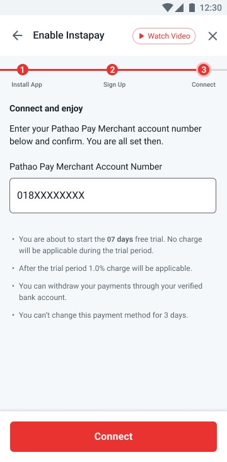The image size is (227, 462).
Task: Select step 2 circle in progress bar
Action: (x=112, y=70)
